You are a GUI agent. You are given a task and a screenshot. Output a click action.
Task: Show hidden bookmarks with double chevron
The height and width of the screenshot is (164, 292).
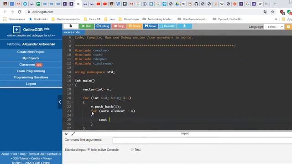tap(276, 19)
